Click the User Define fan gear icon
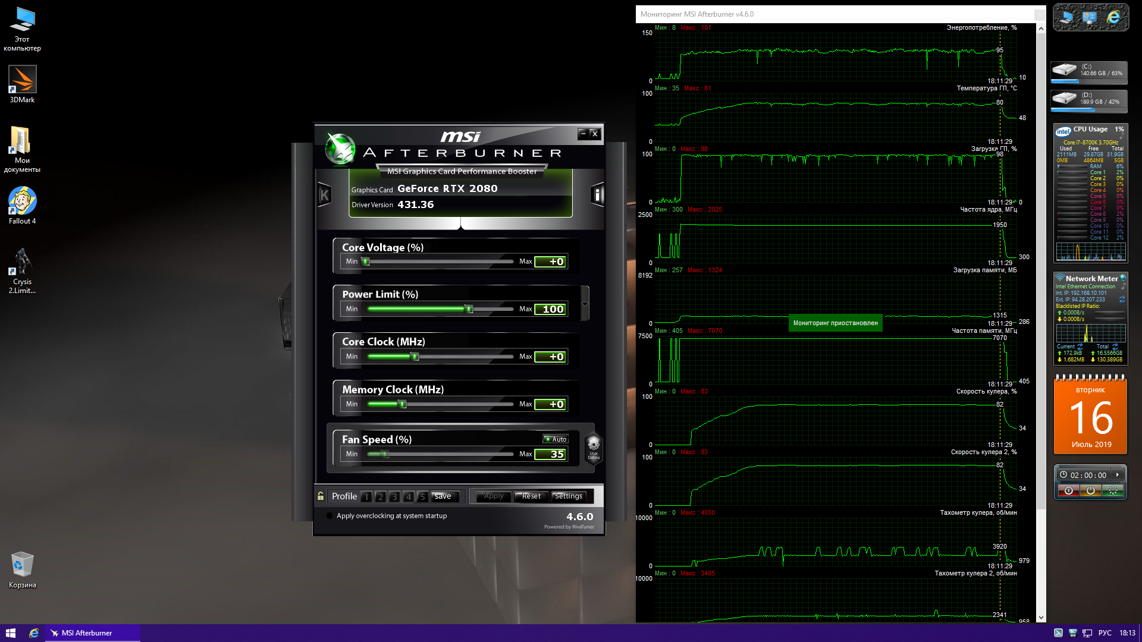Image resolution: width=1142 pixels, height=642 pixels. [593, 447]
